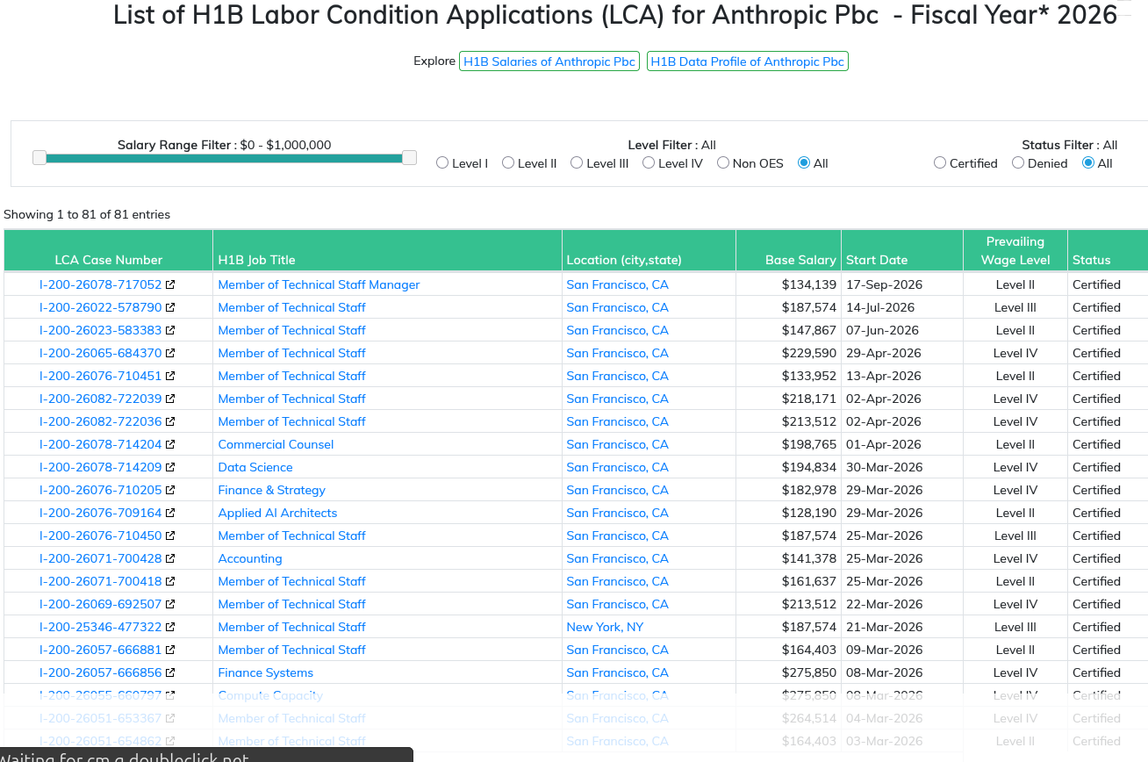Screen dimensions: 1148x762
Task: Click external-link icon beside case I-200-26078-717052
Action: point(170,284)
